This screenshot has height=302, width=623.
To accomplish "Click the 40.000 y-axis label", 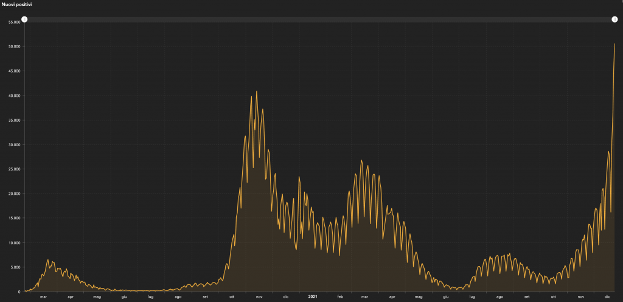I will (14, 96).
